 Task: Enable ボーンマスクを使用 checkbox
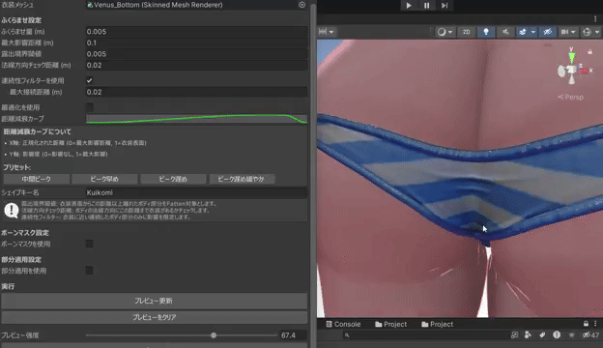pos(89,244)
